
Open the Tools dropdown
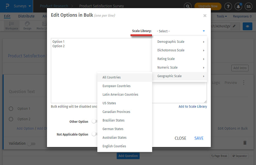[222, 16]
